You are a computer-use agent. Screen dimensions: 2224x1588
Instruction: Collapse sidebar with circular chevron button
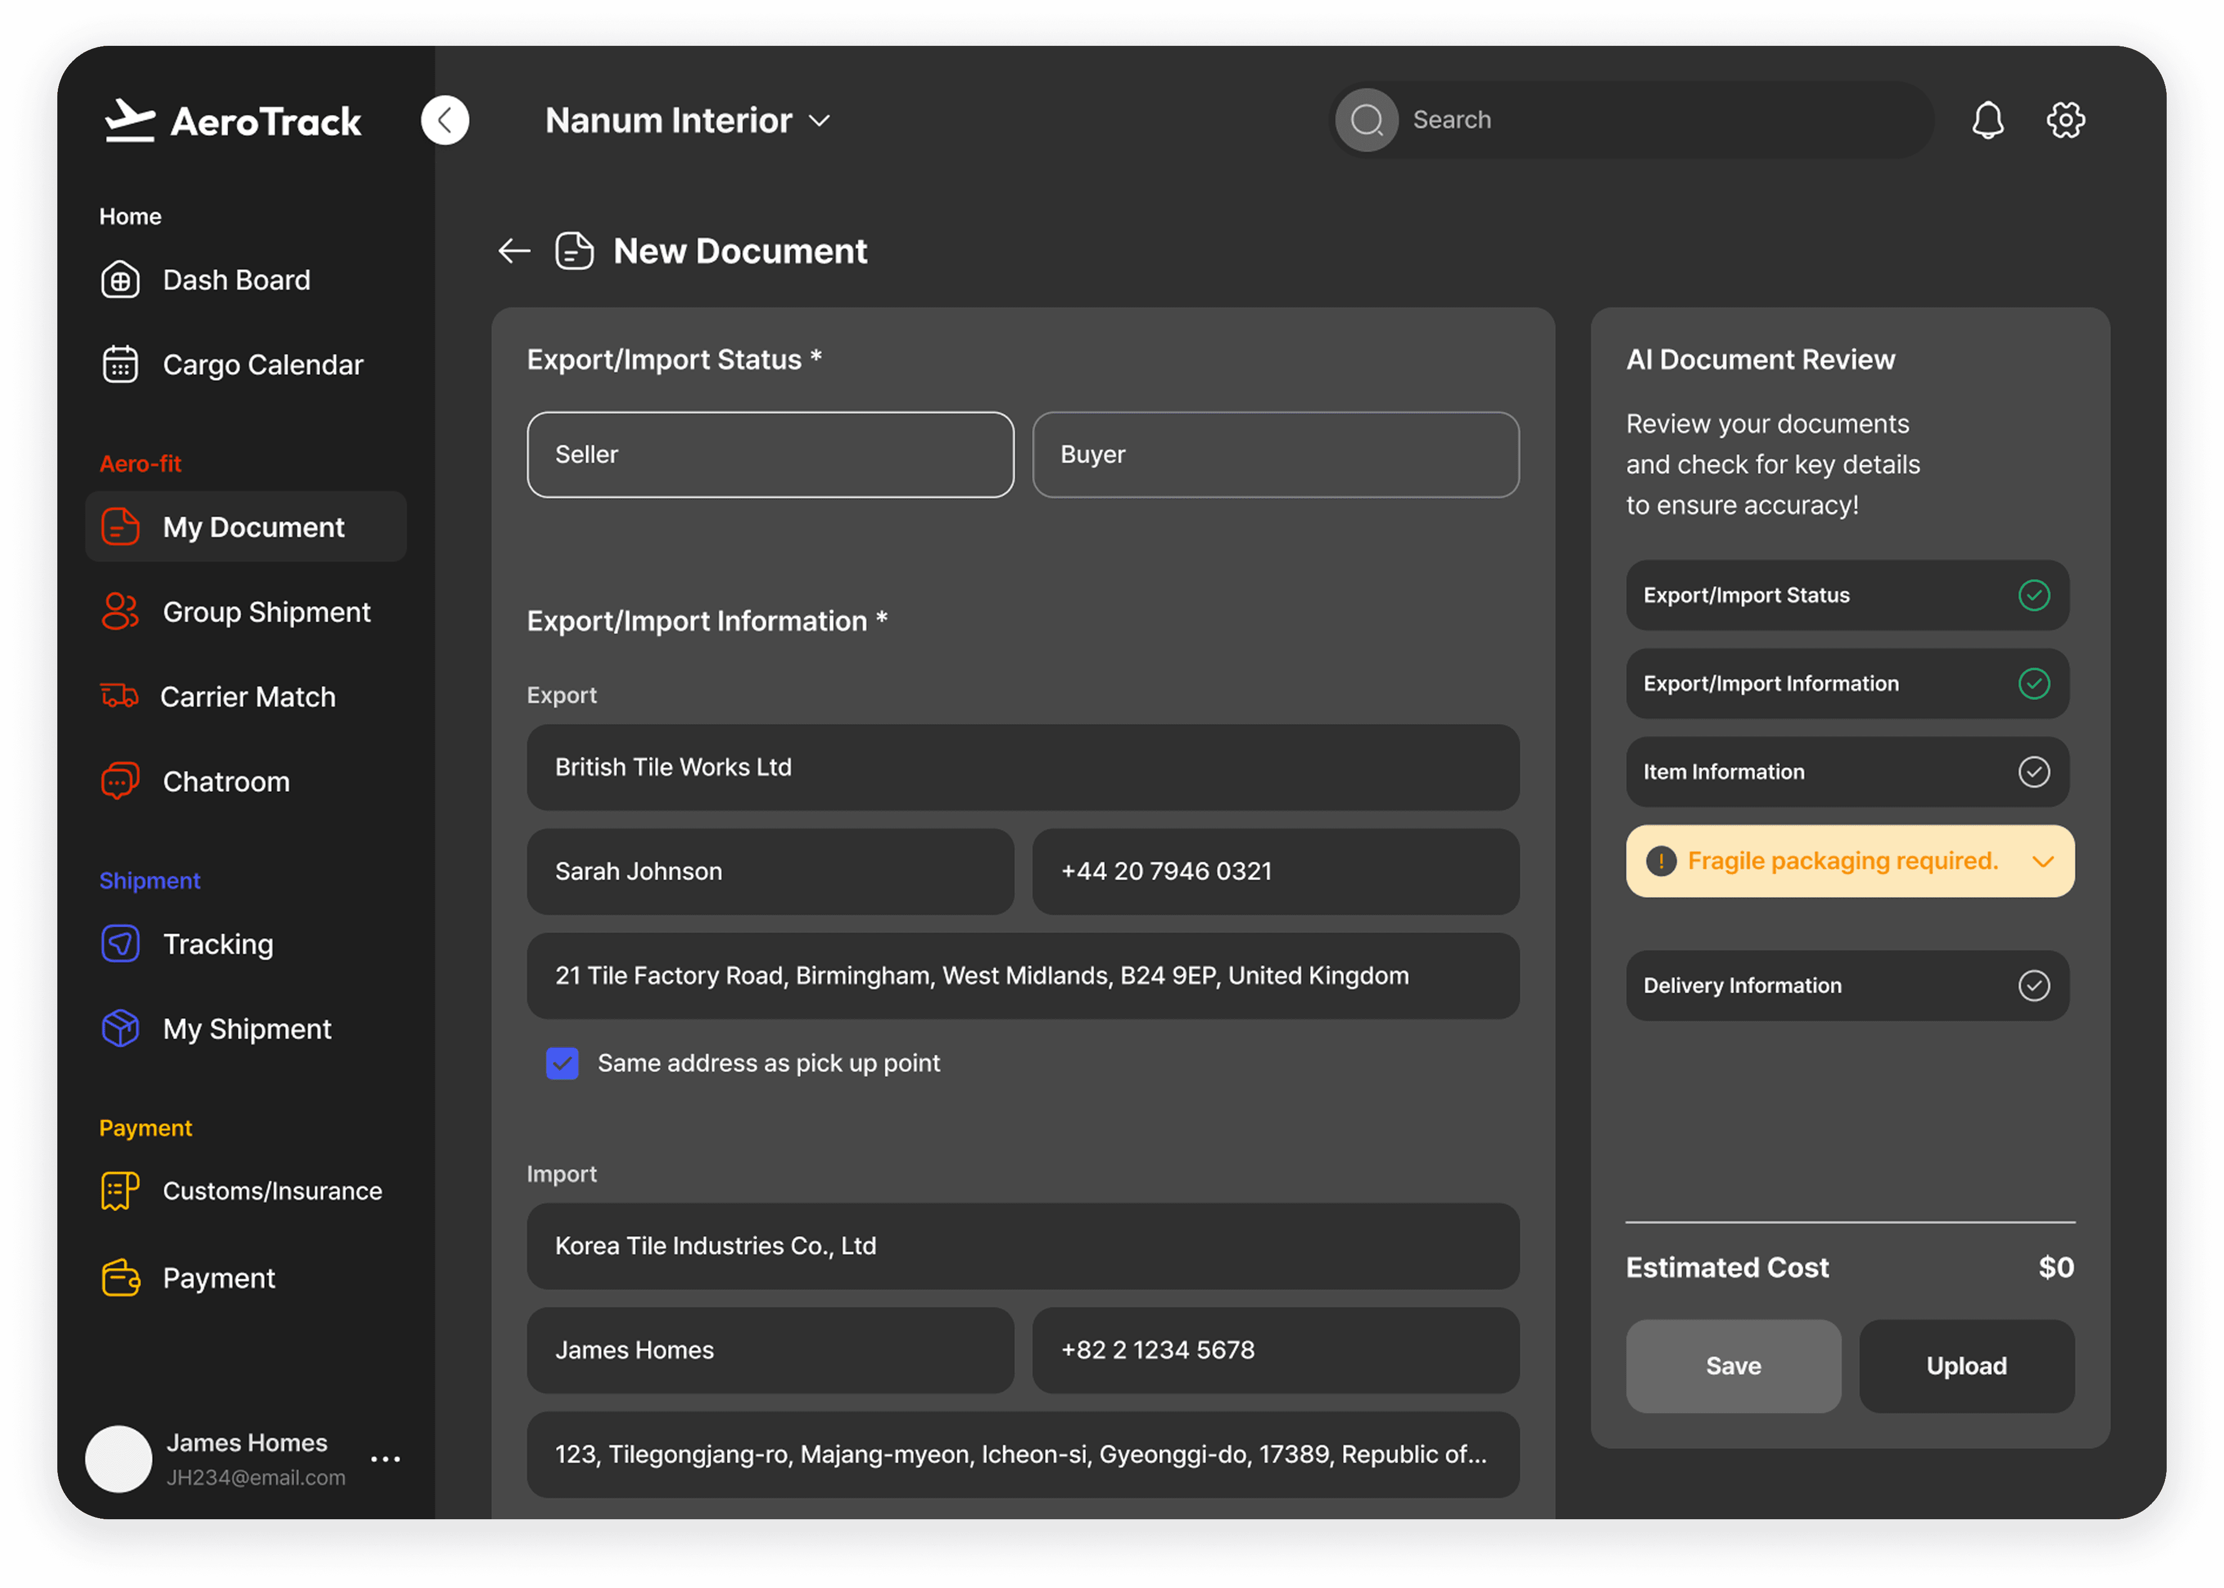(x=445, y=120)
